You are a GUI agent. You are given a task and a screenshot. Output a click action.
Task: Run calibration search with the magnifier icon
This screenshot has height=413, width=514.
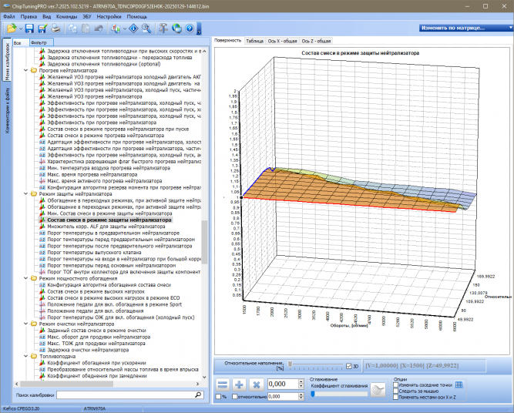click(198, 395)
